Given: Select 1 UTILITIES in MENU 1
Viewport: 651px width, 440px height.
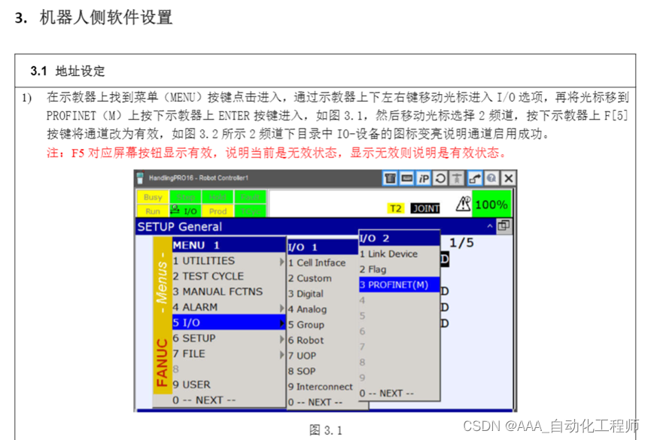Looking at the screenshot, I should (229, 261).
